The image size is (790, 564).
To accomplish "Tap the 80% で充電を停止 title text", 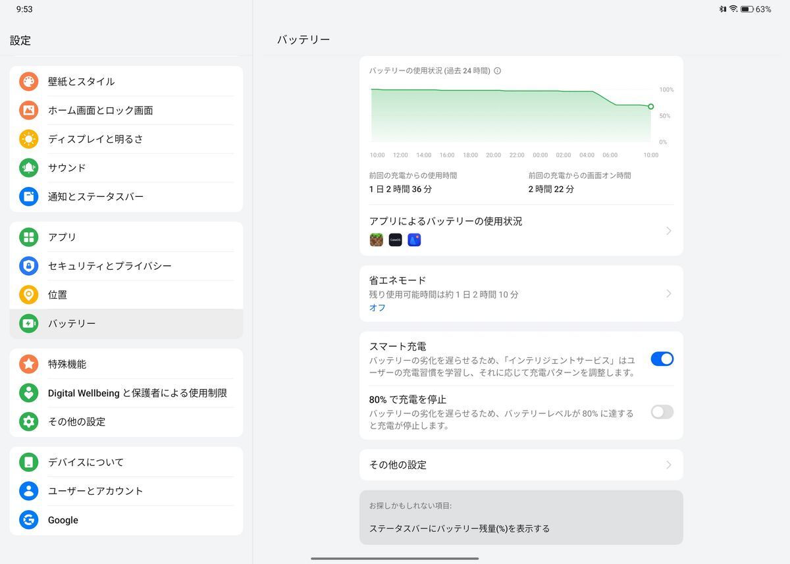I will (x=408, y=399).
